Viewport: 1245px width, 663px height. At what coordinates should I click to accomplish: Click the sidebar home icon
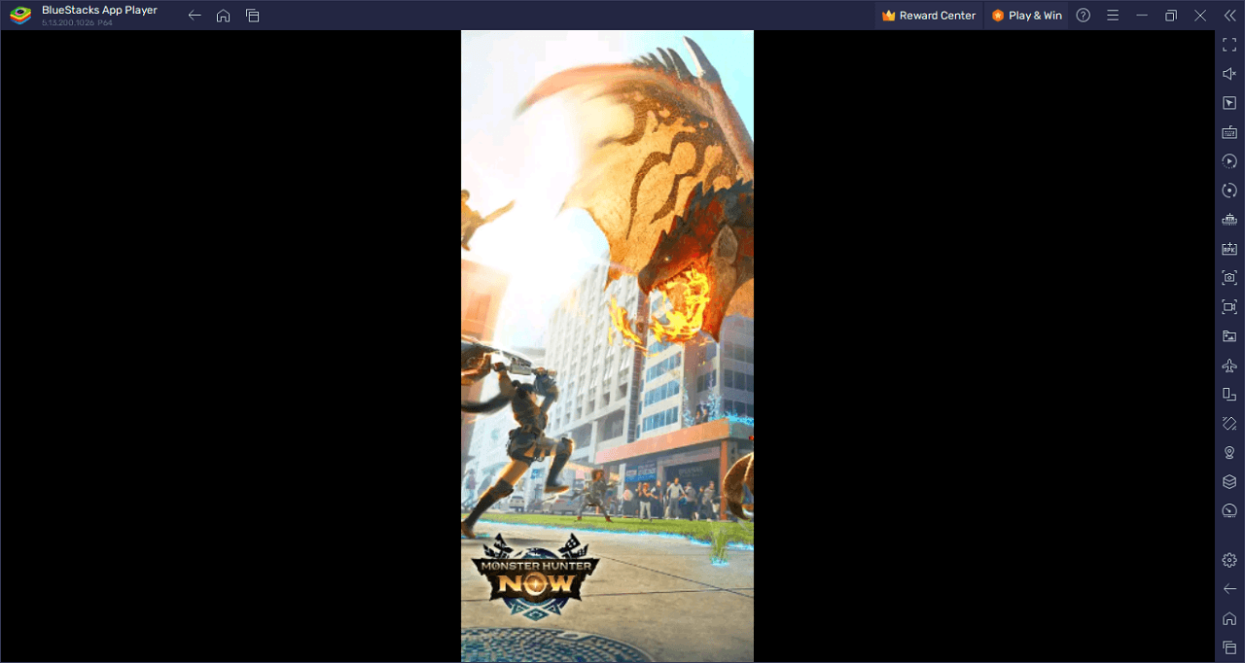(1229, 618)
